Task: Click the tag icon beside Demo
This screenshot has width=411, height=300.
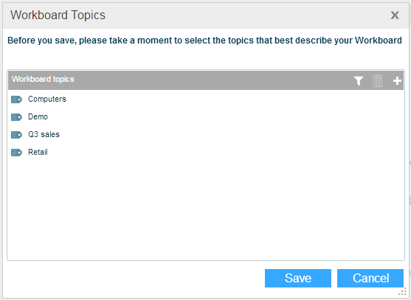Action: tap(16, 117)
